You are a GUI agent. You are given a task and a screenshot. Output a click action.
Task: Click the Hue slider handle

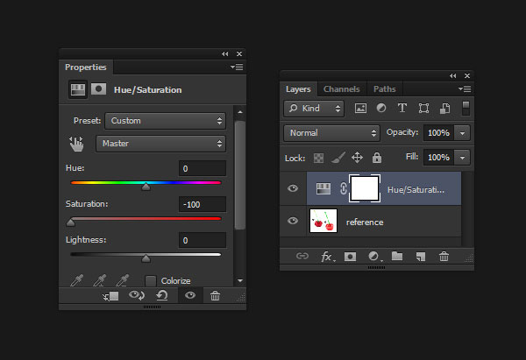146,187
